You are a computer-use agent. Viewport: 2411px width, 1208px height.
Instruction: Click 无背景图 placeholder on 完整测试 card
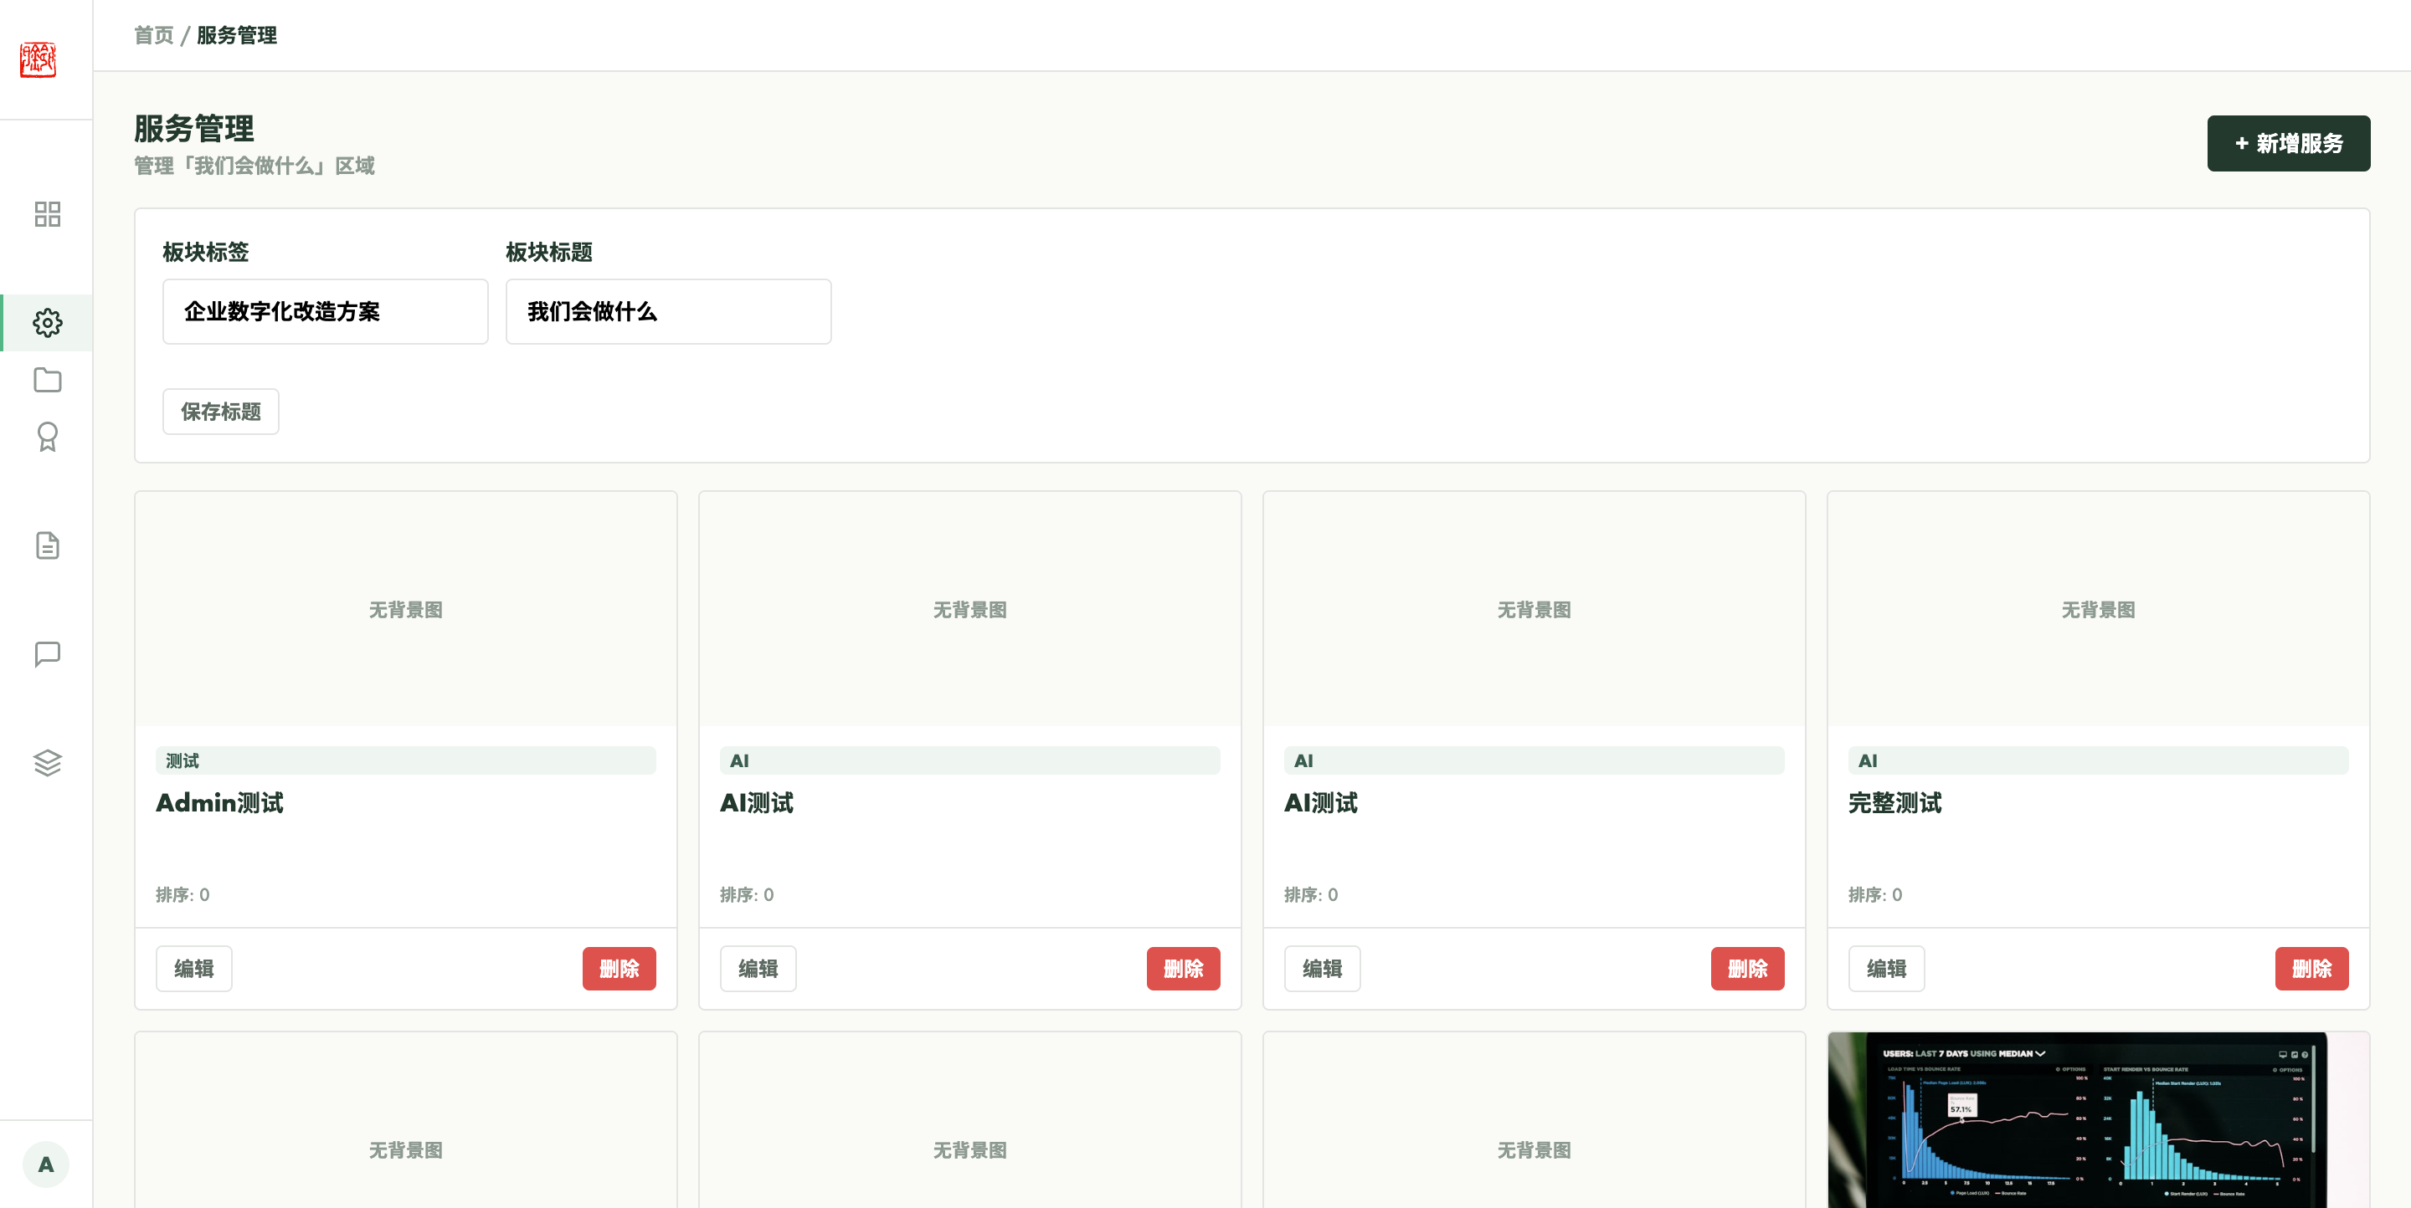pos(2097,610)
